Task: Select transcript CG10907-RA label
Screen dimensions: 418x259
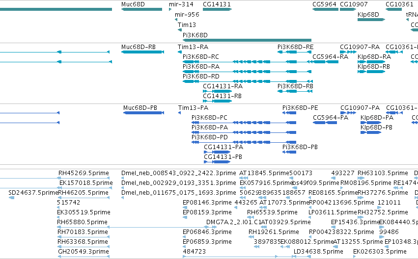Action: (360, 47)
